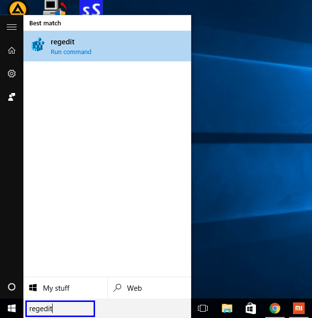Screen dimensions: 312x318
Task: Click the Run command link text
Action: [71, 52]
